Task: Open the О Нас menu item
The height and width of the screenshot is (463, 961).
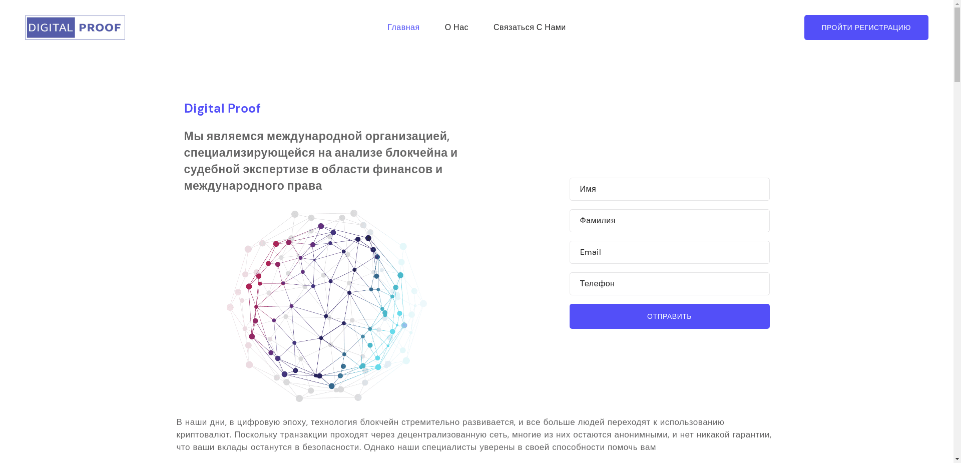Action: [456, 27]
